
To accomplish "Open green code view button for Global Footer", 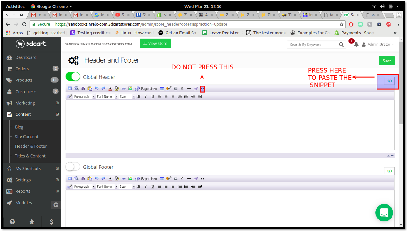I will (x=389, y=171).
